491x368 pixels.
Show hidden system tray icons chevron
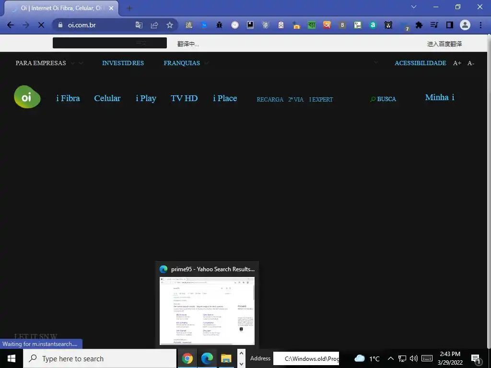point(390,358)
